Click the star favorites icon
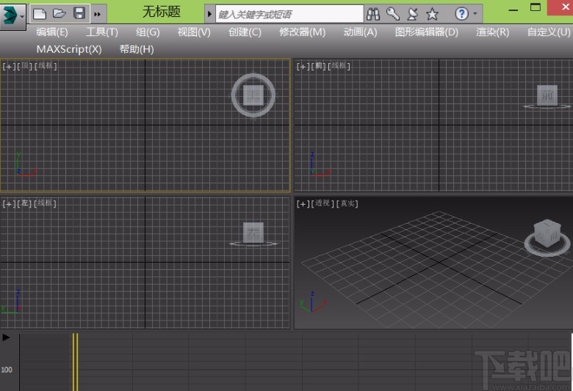 tap(432, 14)
